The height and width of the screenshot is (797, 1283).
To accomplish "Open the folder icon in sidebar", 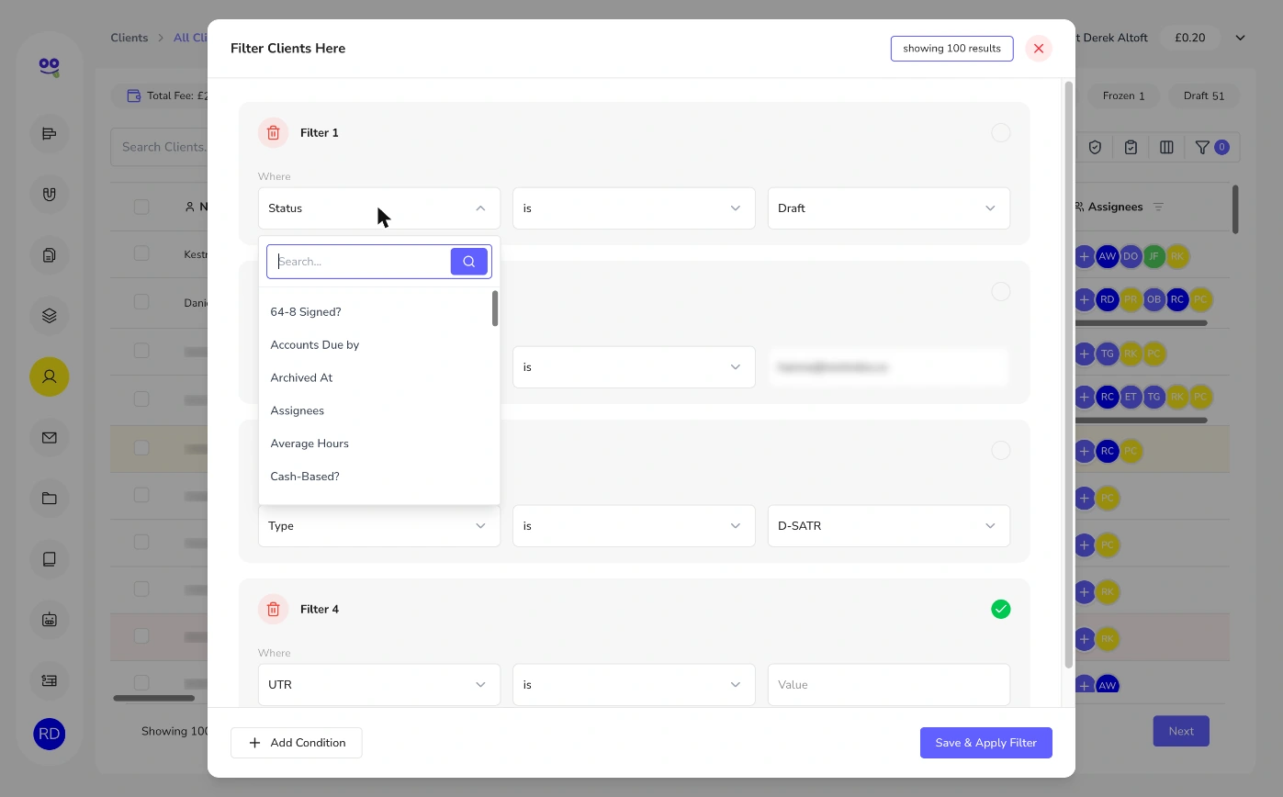I will click(50, 499).
